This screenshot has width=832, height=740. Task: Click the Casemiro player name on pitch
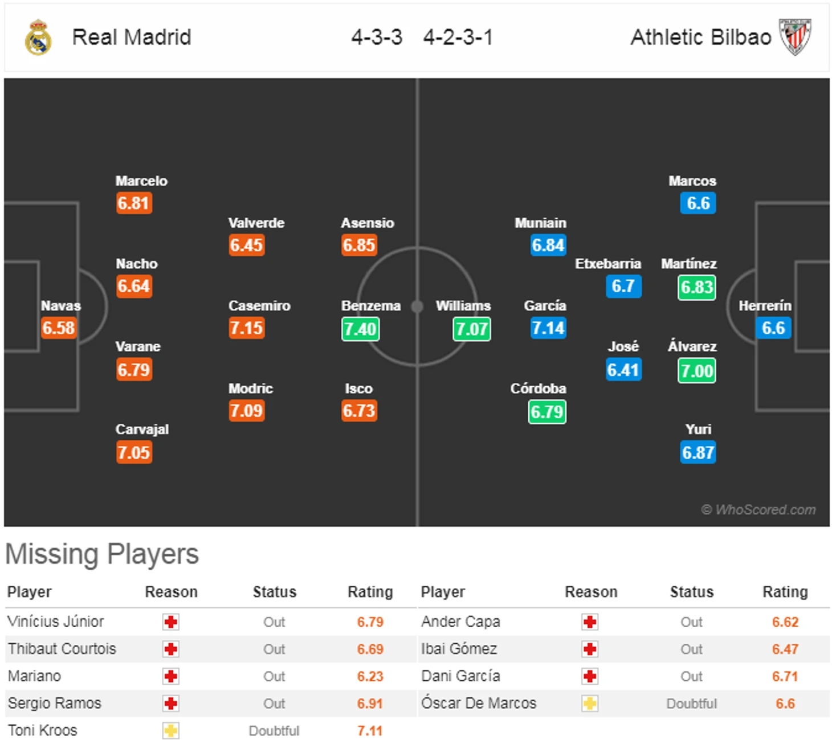pyautogui.click(x=259, y=306)
